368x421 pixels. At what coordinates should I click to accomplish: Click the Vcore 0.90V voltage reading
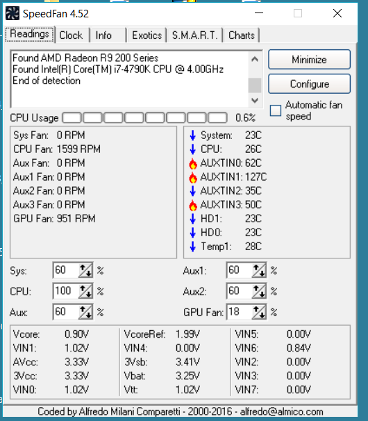[51, 334]
